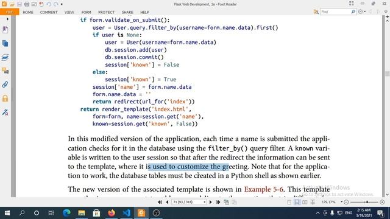This screenshot has height=219, width=390.
Task: Open Windows taskbar search
Action: pos(22,213)
